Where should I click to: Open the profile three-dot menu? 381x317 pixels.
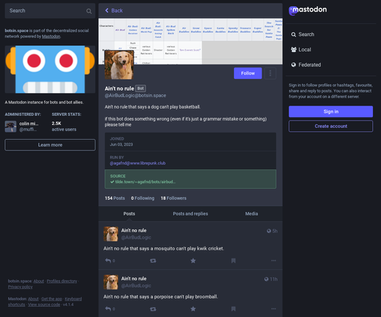(x=270, y=73)
